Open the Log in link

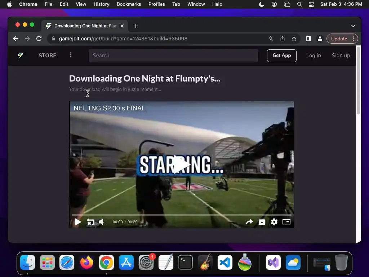coord(314,56)
